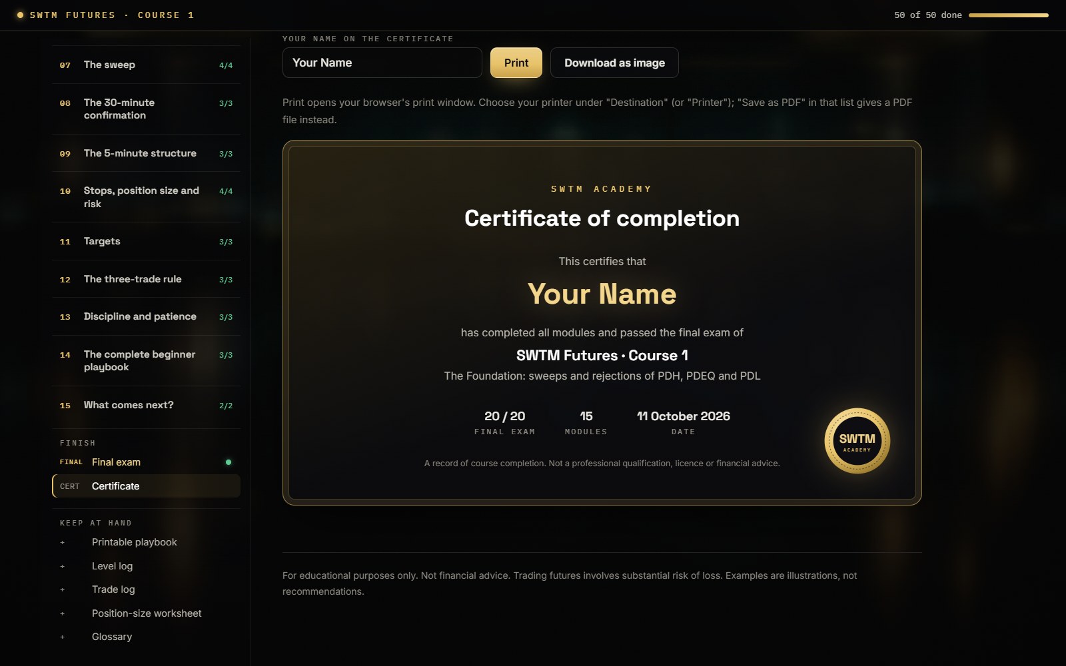Click the plus icon beside Printable playbook

(x=63, y=543)
